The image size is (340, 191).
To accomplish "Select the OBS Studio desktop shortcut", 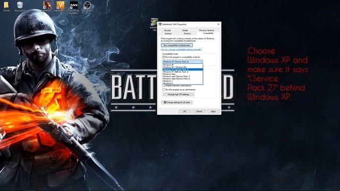I will (x=87, y=5).
